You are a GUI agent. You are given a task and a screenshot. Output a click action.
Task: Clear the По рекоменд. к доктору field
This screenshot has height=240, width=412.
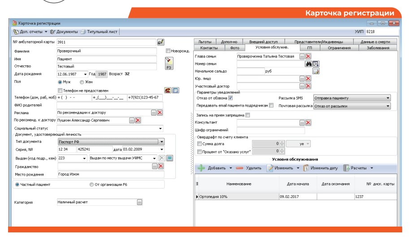tap(138, 120)
